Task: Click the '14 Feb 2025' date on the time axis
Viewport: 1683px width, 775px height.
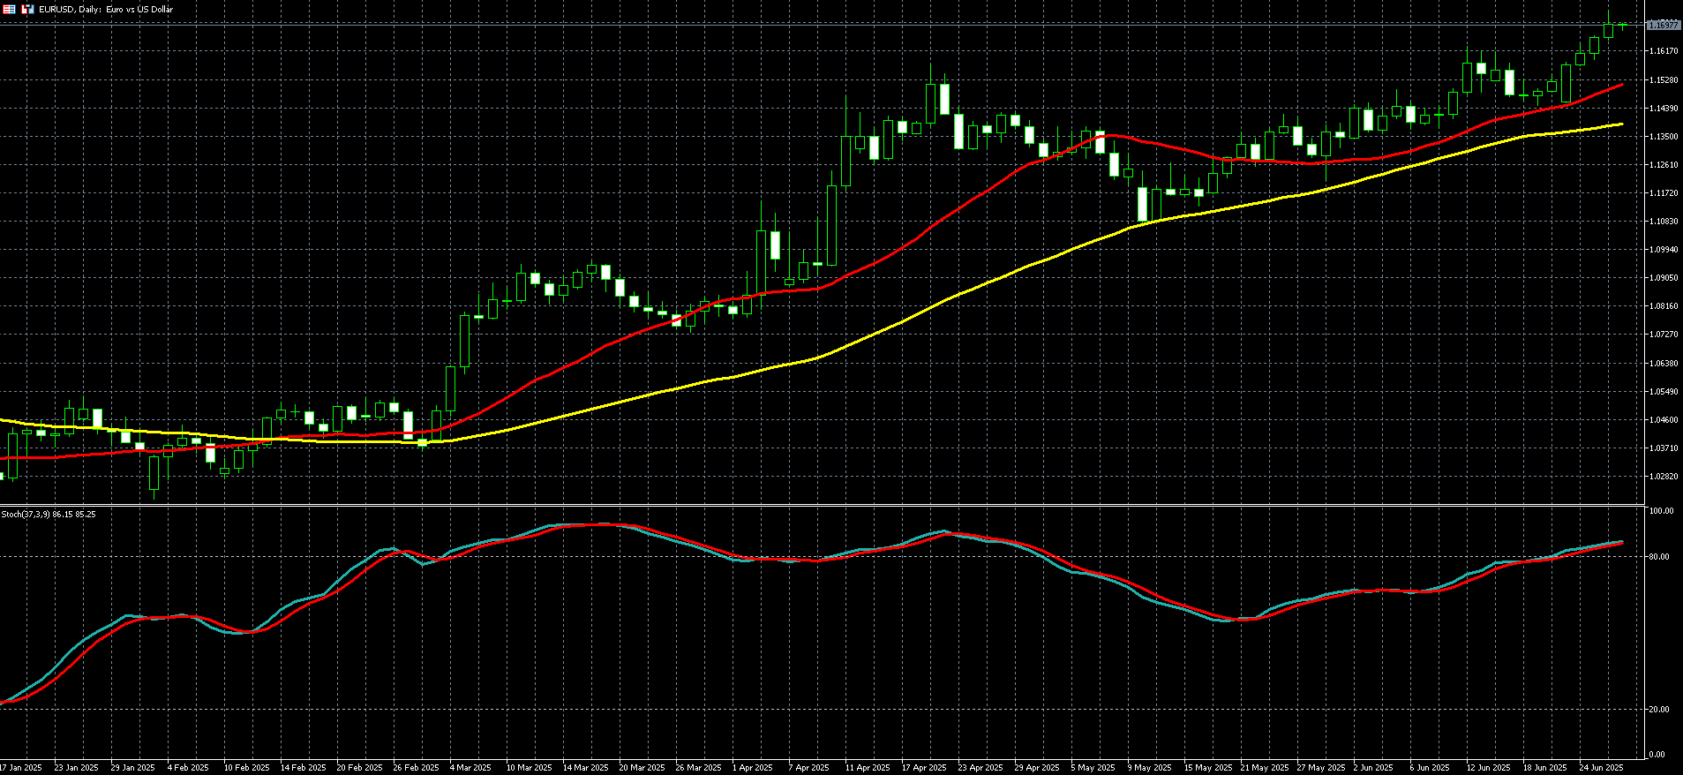Action: click(x=303, y=768)
